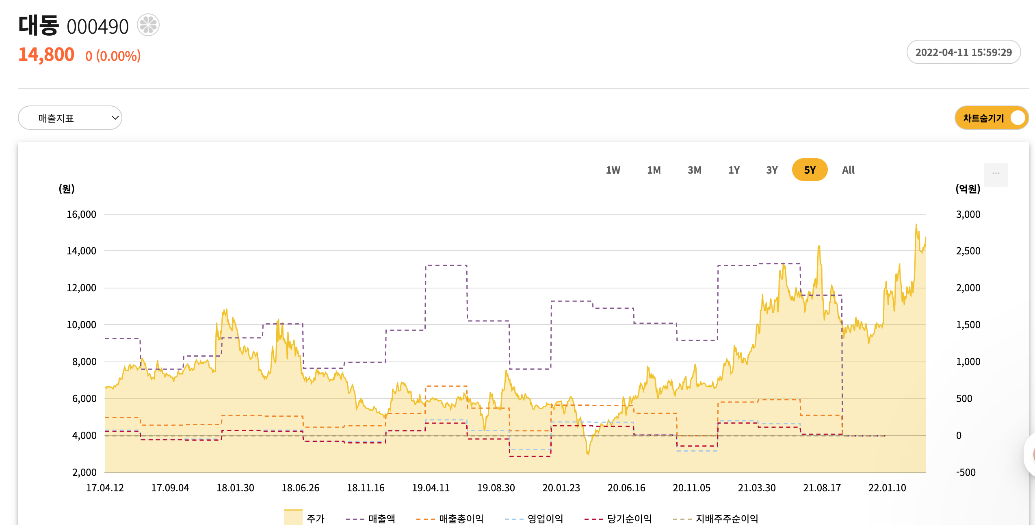Viewport: 1035px width, 525px height.
Task: Choose the 3Y chart range
Action: pyautogui.click(x=772, y=170)
